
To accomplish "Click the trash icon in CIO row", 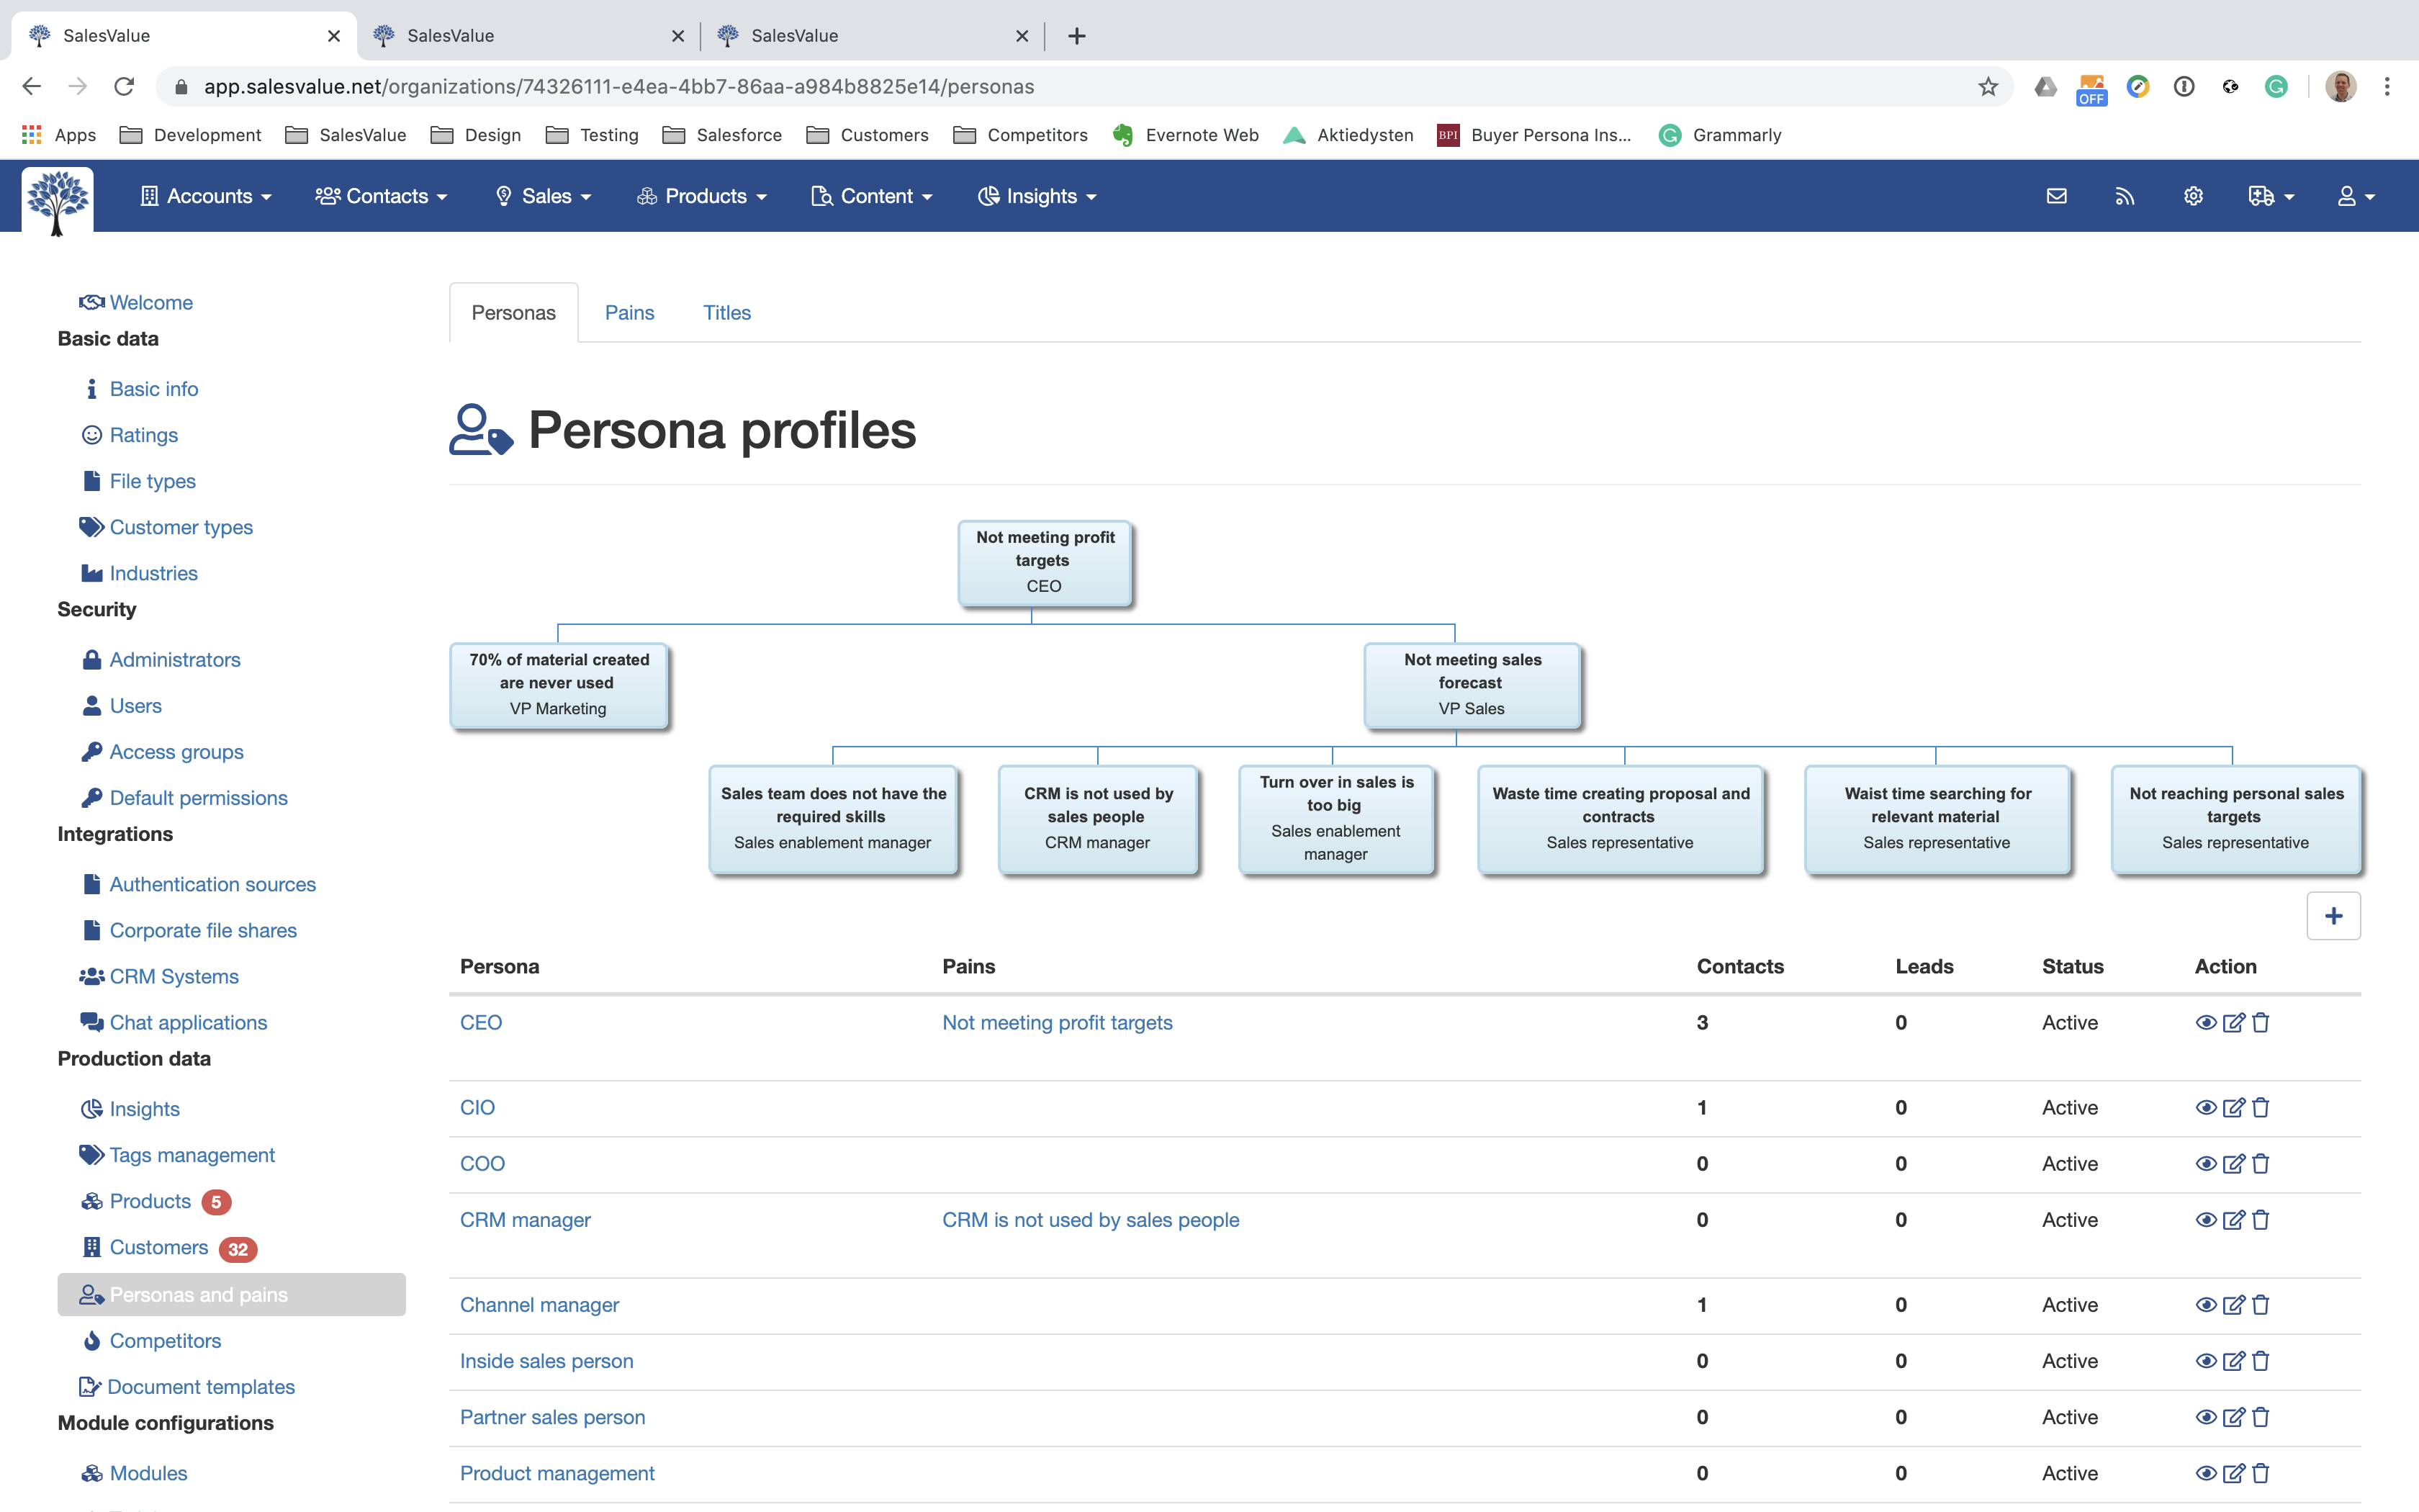I will click(x=2261, y=1107).
